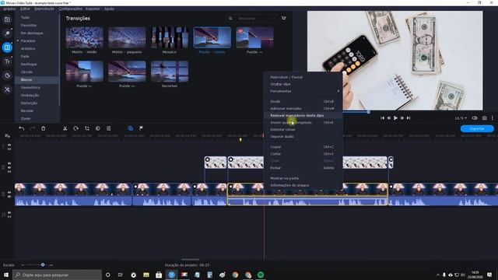Click the Undo arrow in timeline toolbar

pyautogui.click(x=21, y=128)
